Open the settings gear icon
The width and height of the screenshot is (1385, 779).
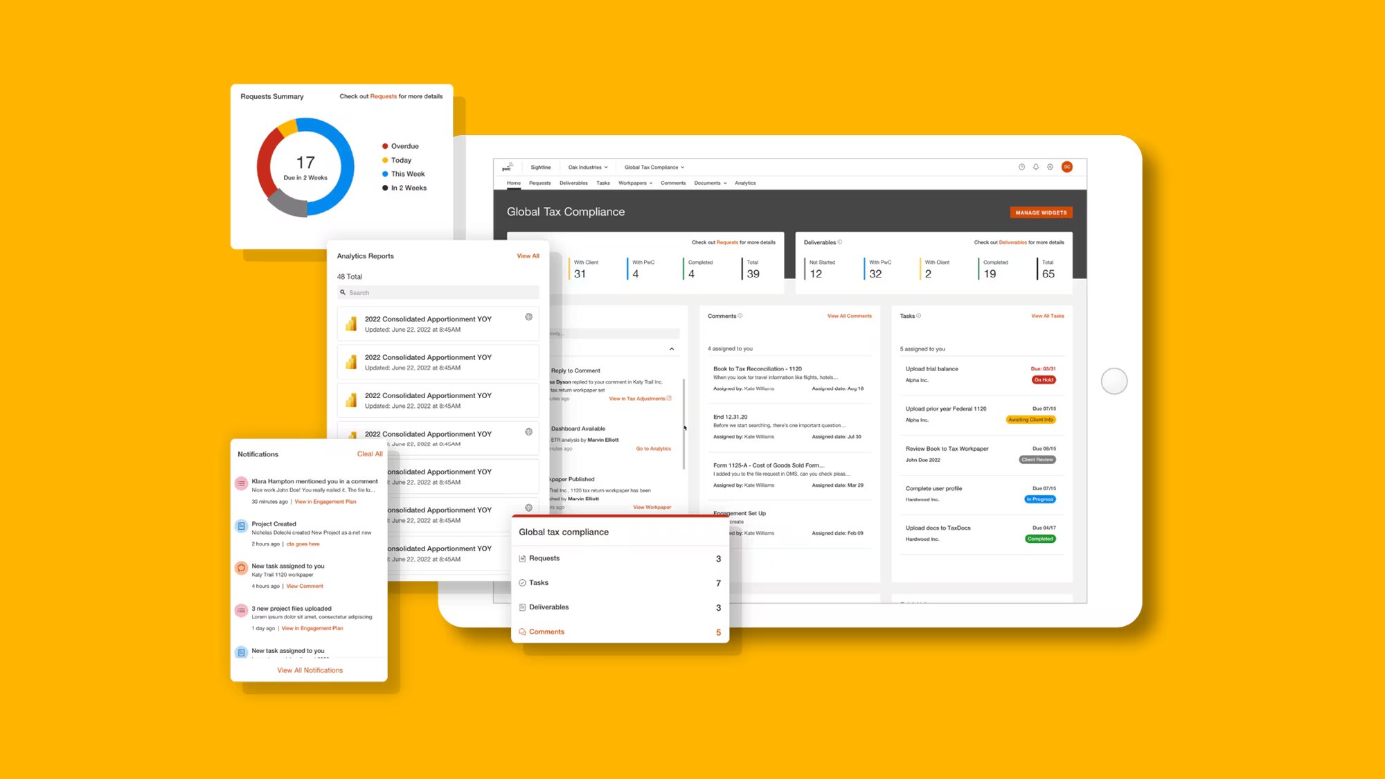1051,167
